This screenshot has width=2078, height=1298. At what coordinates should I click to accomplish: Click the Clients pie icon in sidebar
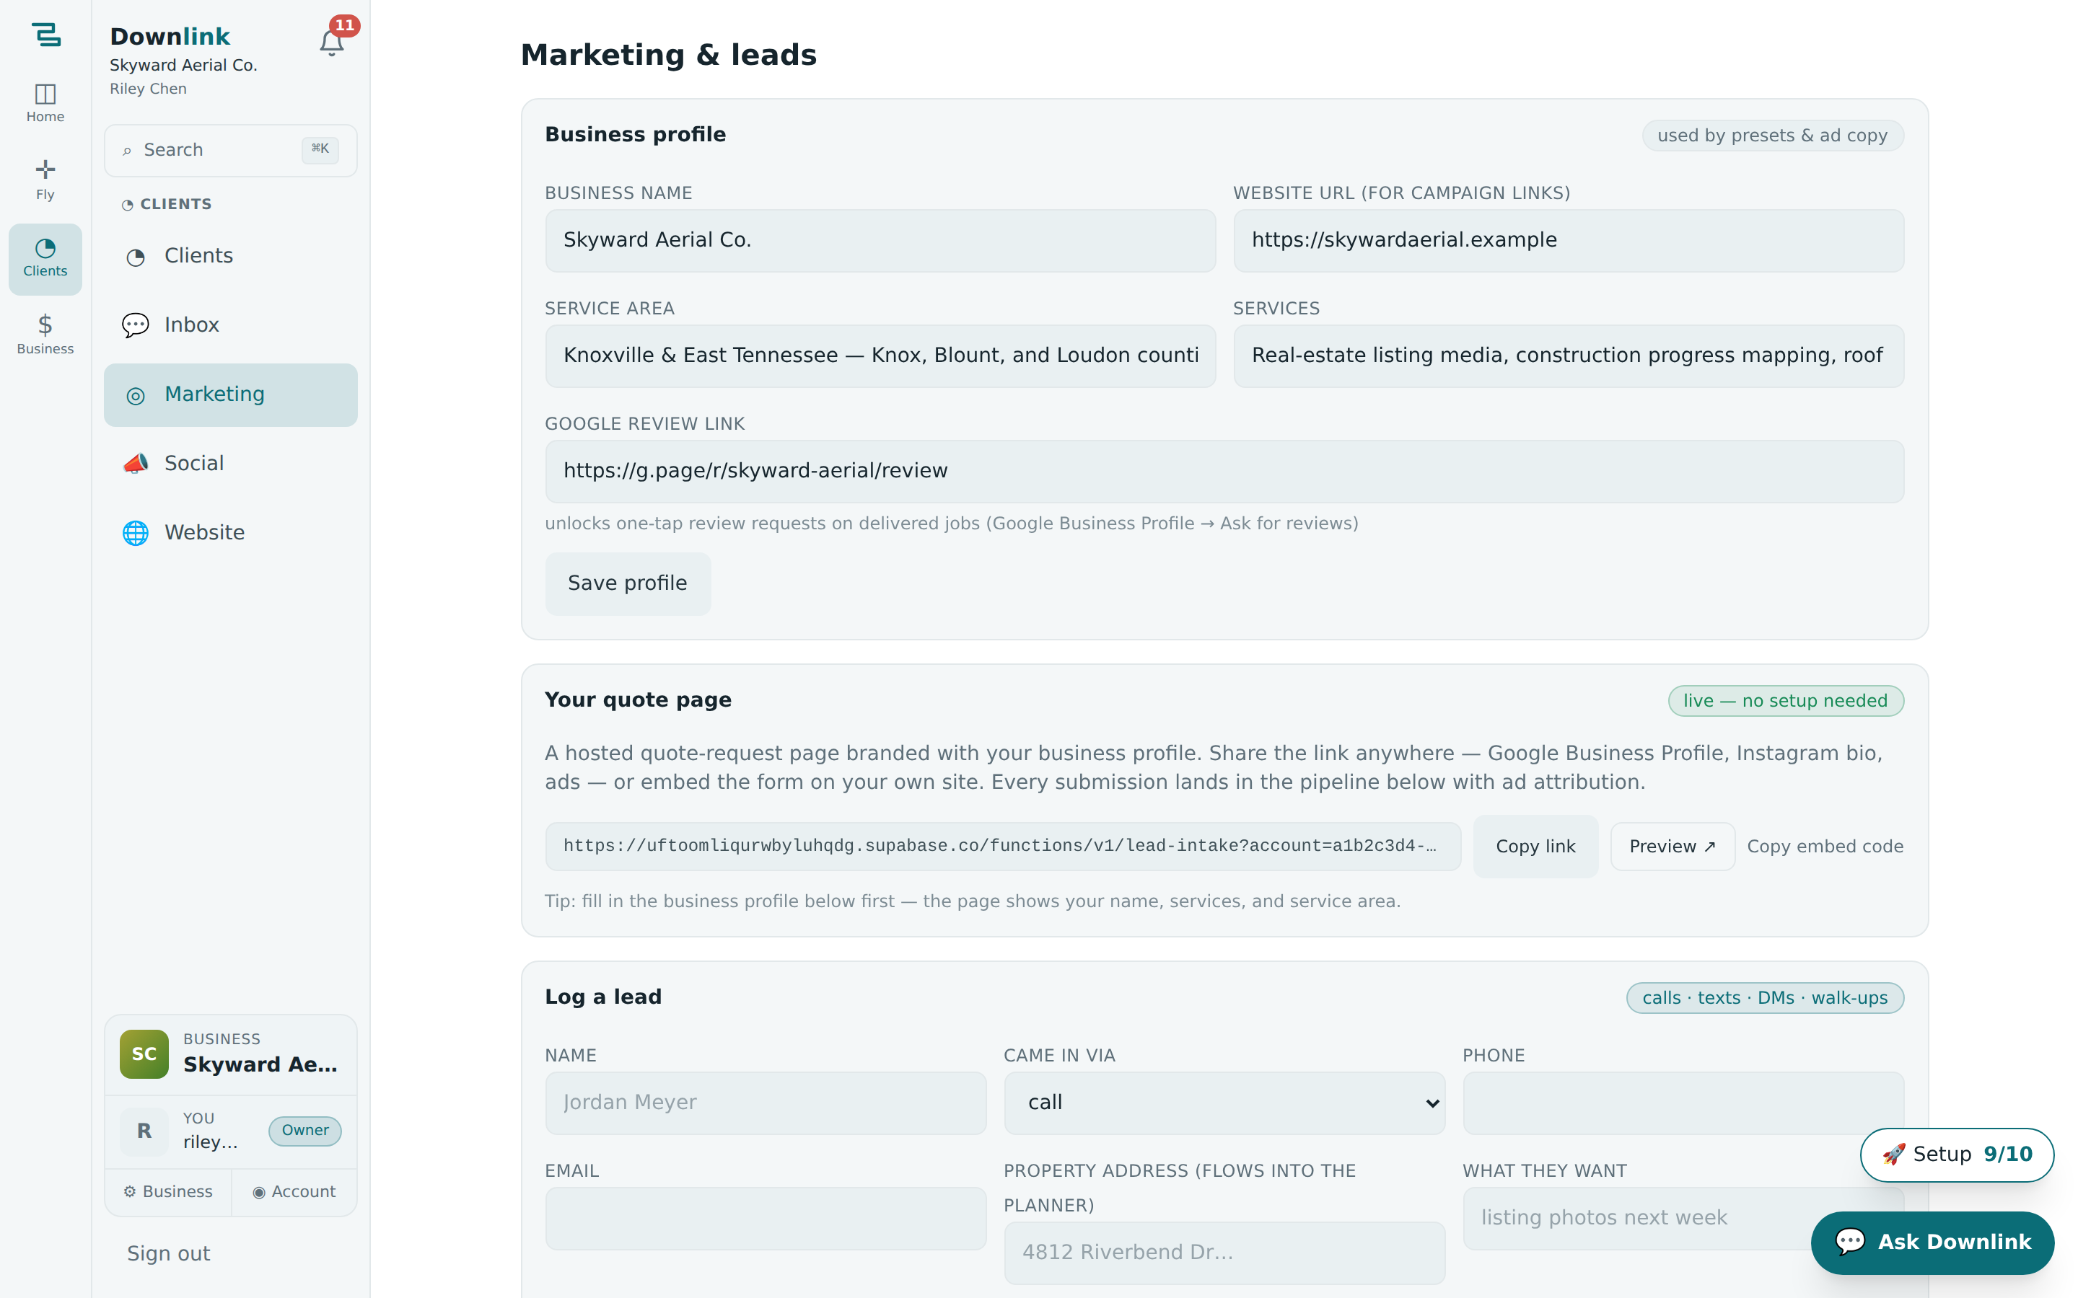pyautogui.click(x=135, y=257)
